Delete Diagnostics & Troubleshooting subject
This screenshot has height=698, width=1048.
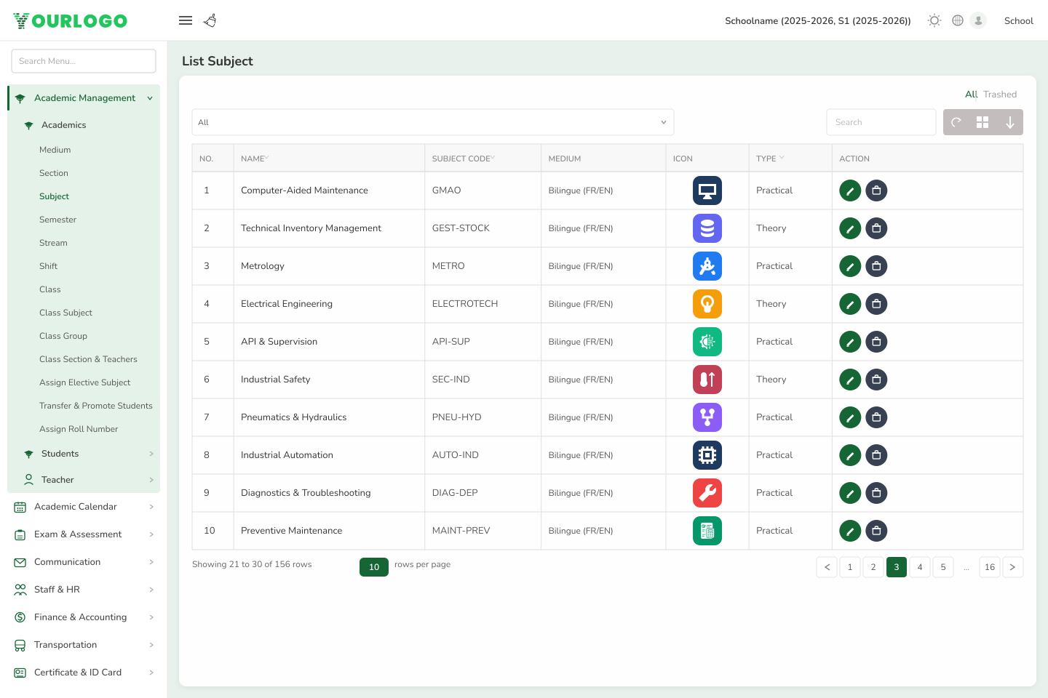[x=876, y=493]
